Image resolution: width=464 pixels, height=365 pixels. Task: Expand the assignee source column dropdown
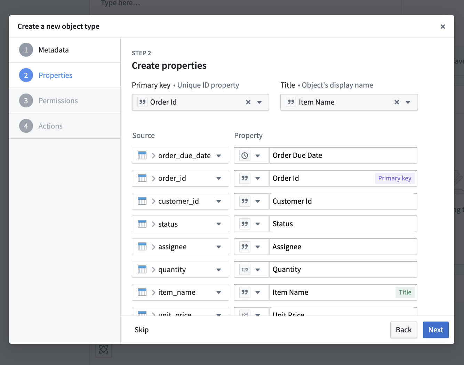(219, 247)
